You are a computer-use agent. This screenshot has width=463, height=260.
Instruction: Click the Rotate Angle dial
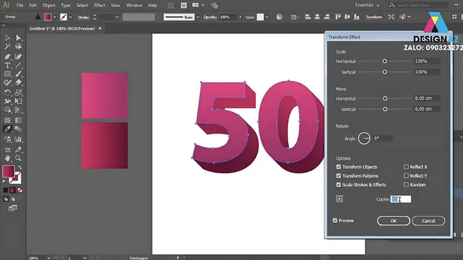pos(364,138)
